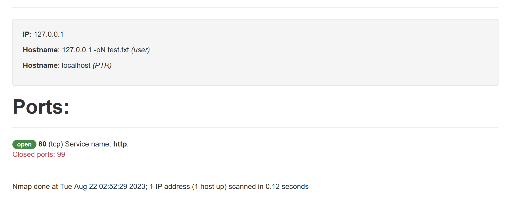Click the green open status badge
The image size is (514, 206).
pyautogui.click(x=24, y=144)
